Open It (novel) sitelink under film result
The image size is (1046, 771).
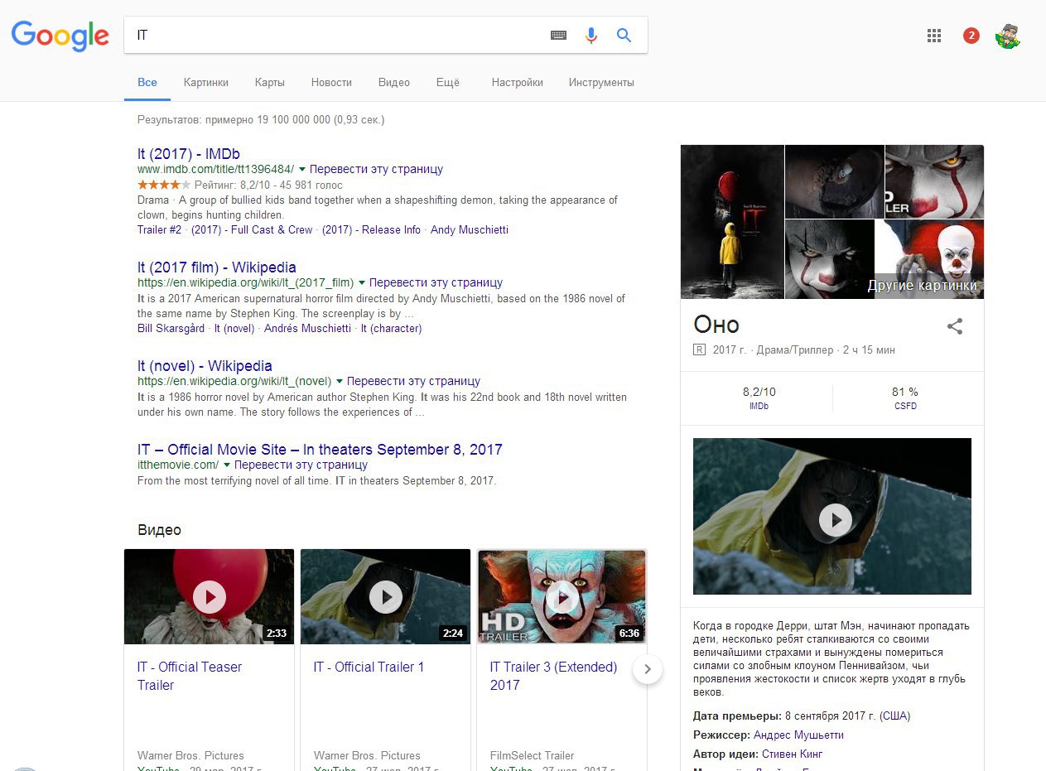[x=234, y=328]
